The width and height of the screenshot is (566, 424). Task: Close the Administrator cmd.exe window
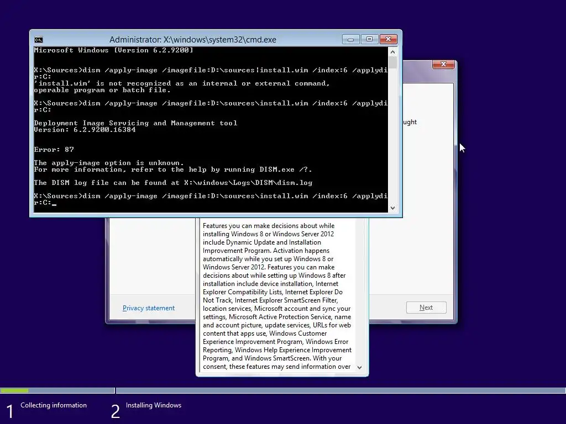point(389,39)
